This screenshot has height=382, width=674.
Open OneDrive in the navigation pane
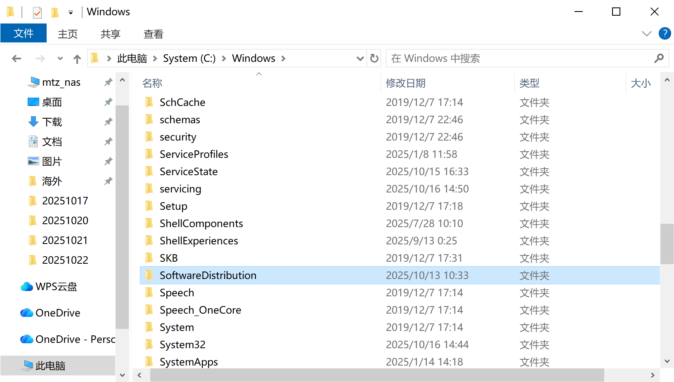pos(58,313)
